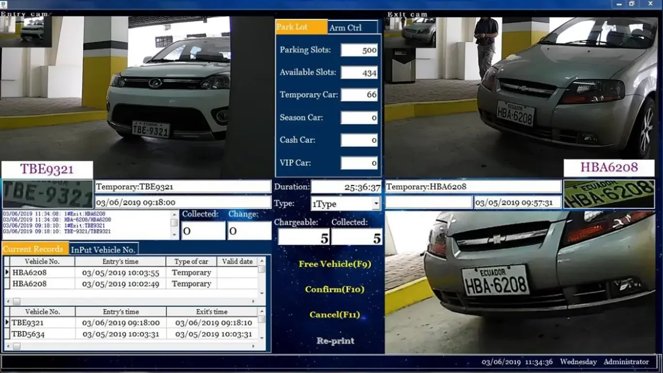Image resolution: width=663 pixels, height=373 pixels.
Task: Click Free Vehicle(F9) button
Action: [334, 264]
